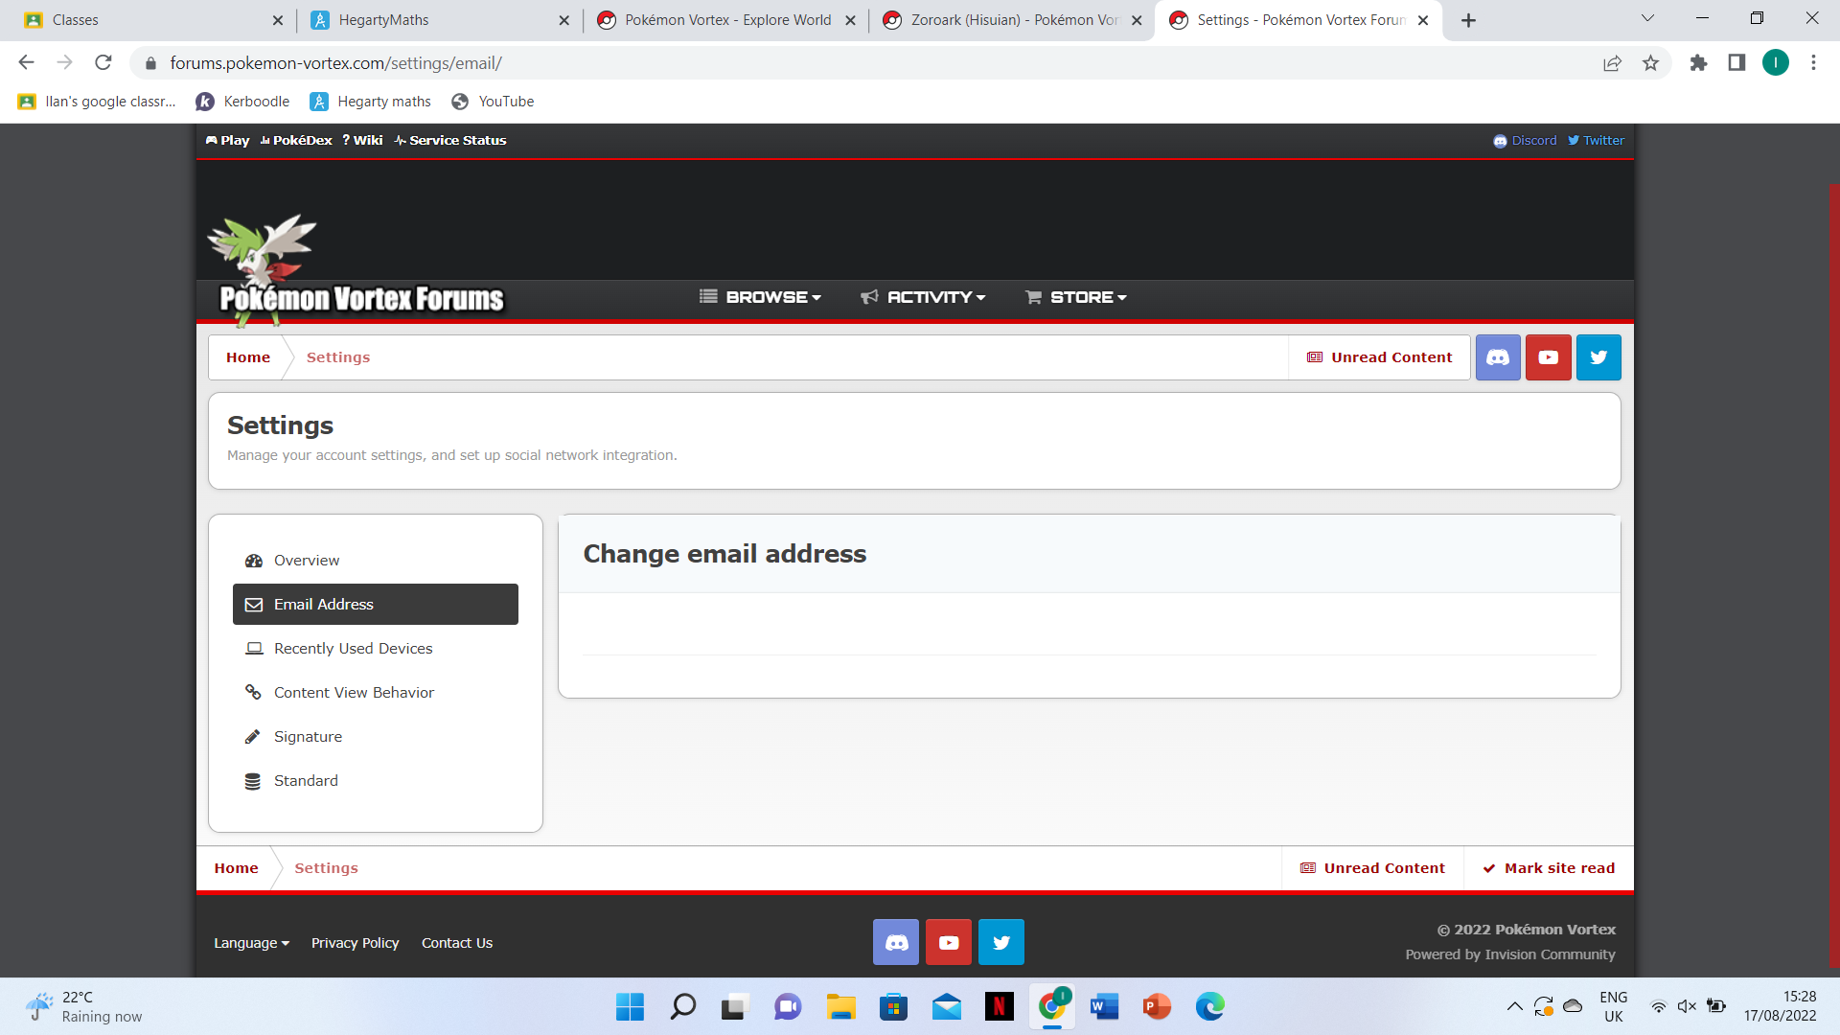Open YouTube bookmark in bookmarks bar
This screenshot has height=1035, width=1840.
[x=493, y=102]
